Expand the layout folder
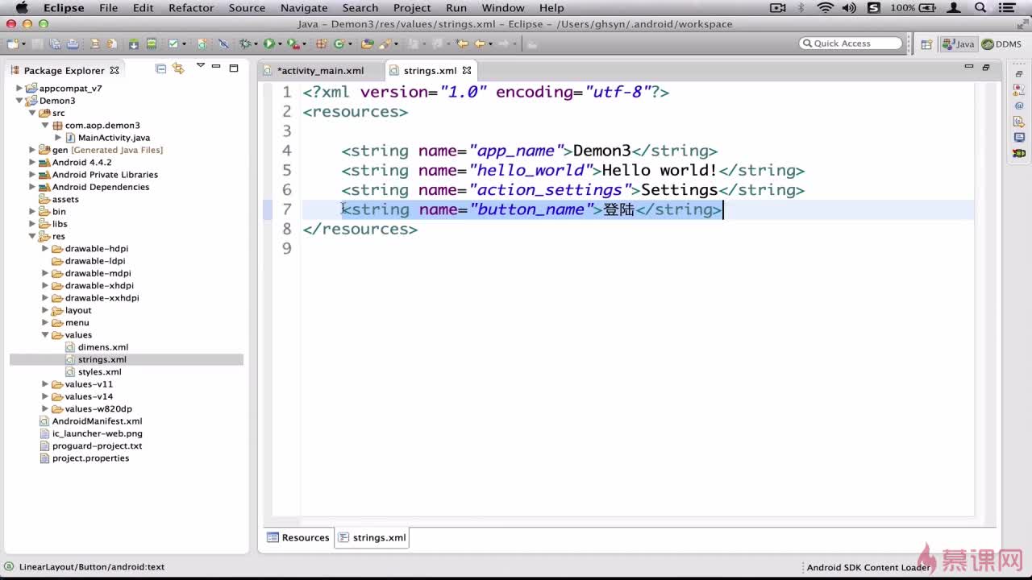Image resolution: width=1032 pixels, height=580 pixels. coord(45,310)
